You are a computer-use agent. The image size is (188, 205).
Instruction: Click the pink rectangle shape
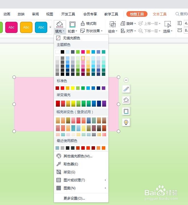(x=34, y=104)
